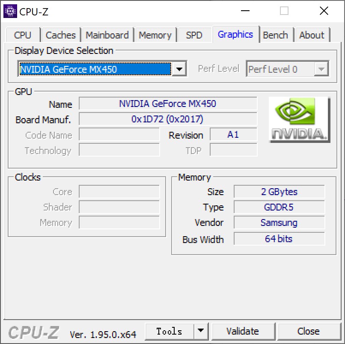Open the CPU tab
The height and width of the screenshot is (344, 345).
coord(23,35)
